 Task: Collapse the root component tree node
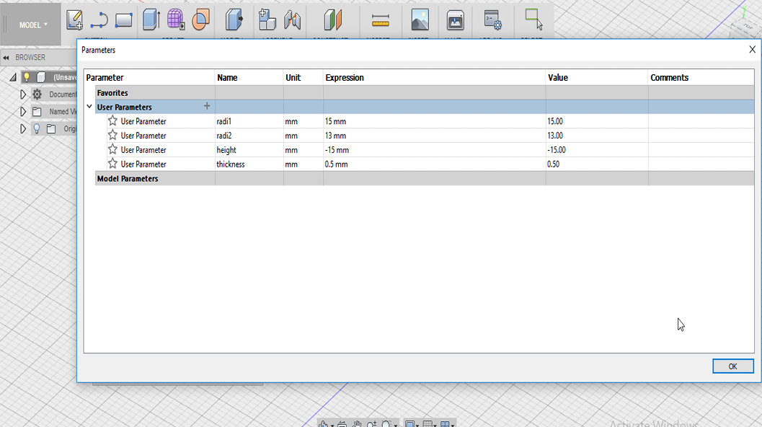coord(13,77)
